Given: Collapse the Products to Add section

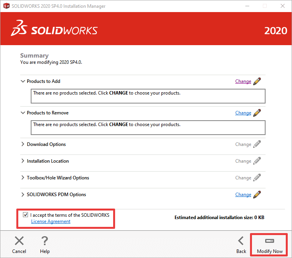Looking at the screenshot, I should pyautogui.click(x=23, y=81).
